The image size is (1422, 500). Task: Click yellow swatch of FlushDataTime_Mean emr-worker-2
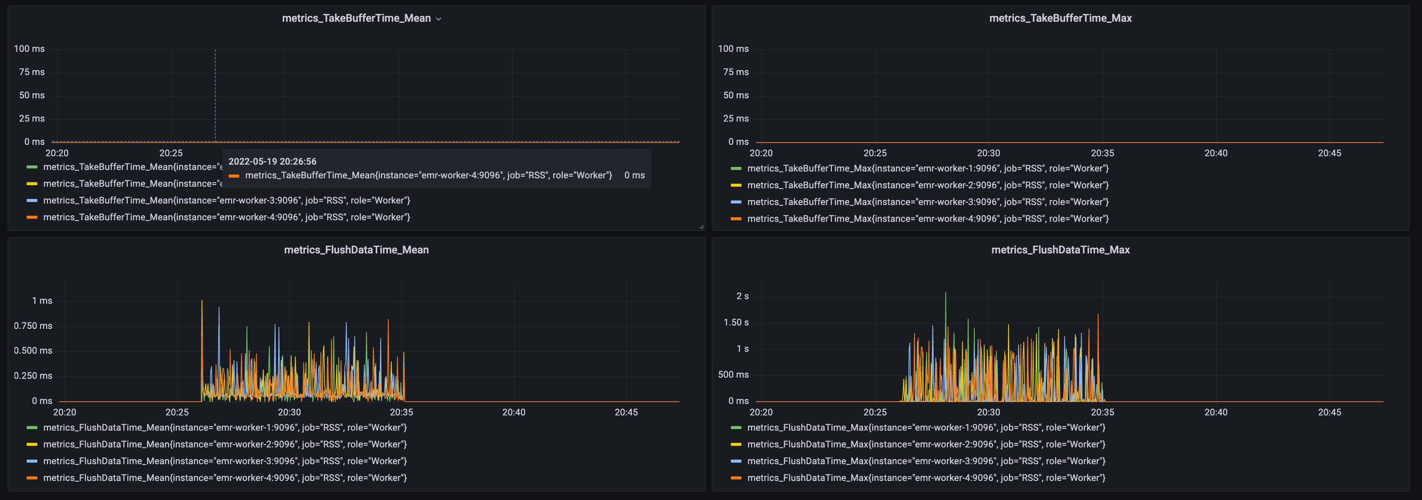(x=32, y=444)
